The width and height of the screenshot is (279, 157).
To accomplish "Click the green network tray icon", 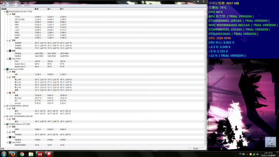I will coord(254,154).
